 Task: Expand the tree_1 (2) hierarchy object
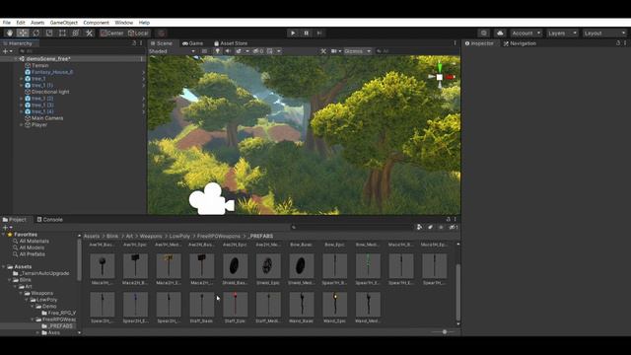click(x=22, y=99)
